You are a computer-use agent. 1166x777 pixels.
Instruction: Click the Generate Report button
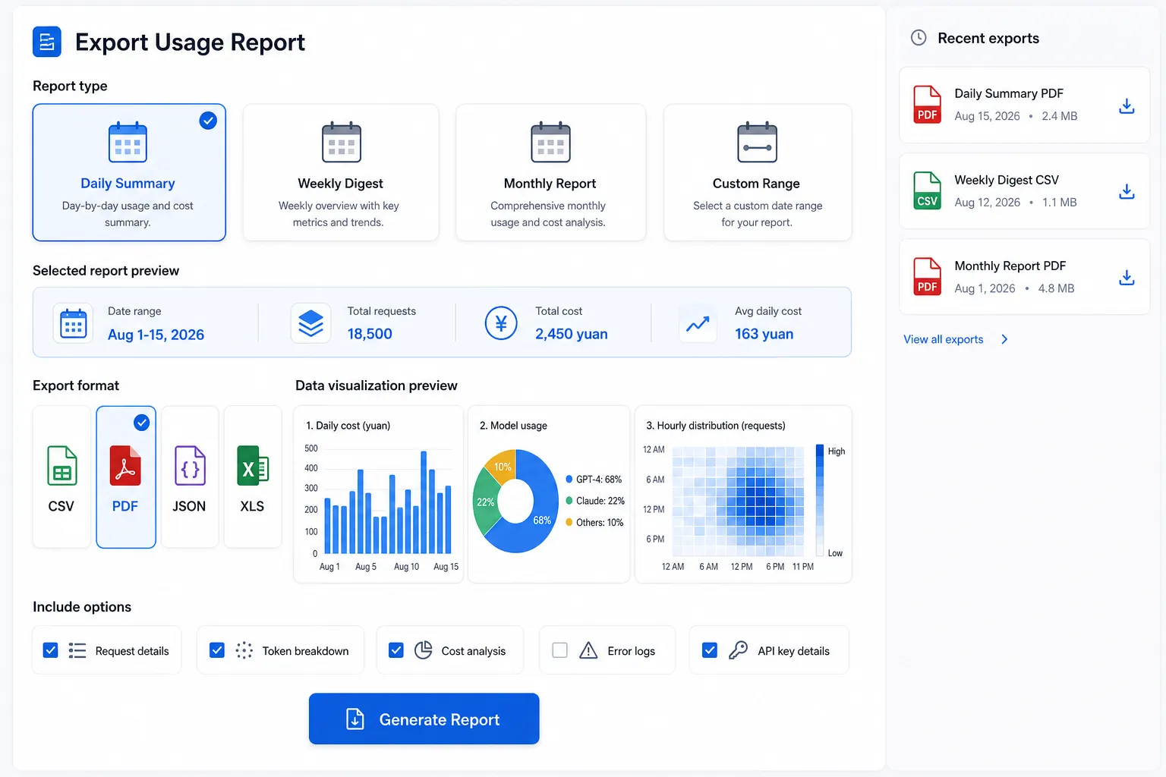[x=424, y=719]
